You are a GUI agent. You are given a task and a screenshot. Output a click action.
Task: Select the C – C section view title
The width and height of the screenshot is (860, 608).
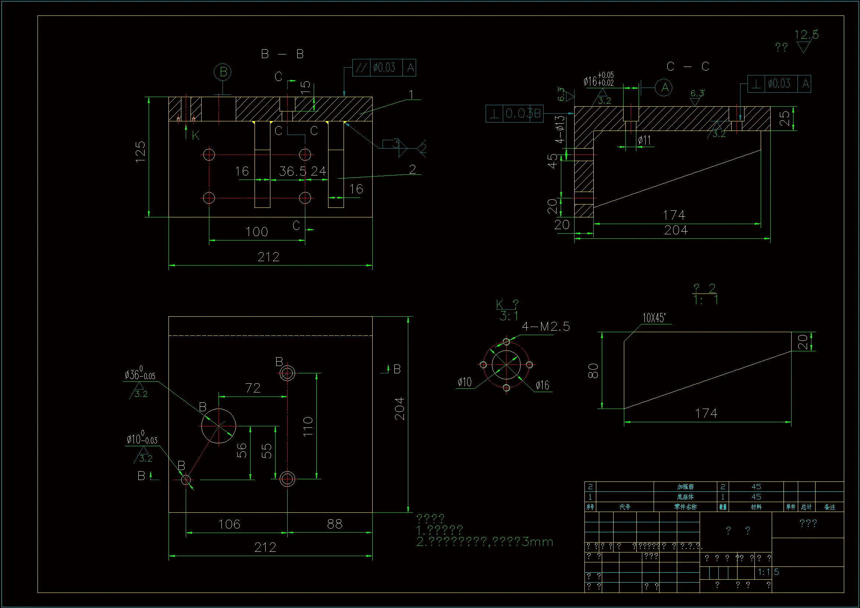tap(688, 67)
